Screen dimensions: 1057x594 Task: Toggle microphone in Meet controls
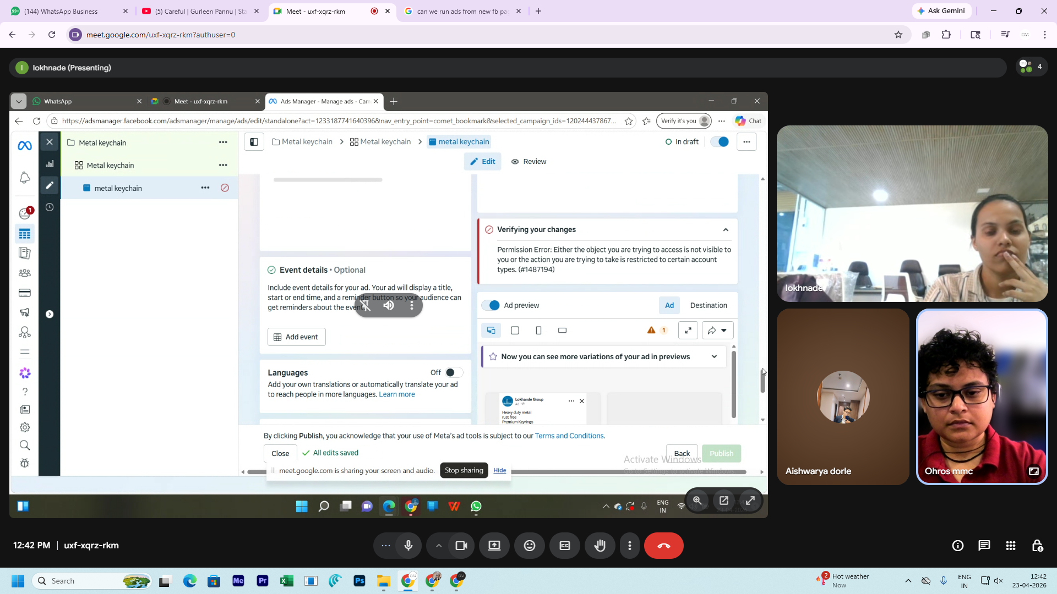click(x=408, y=546)
